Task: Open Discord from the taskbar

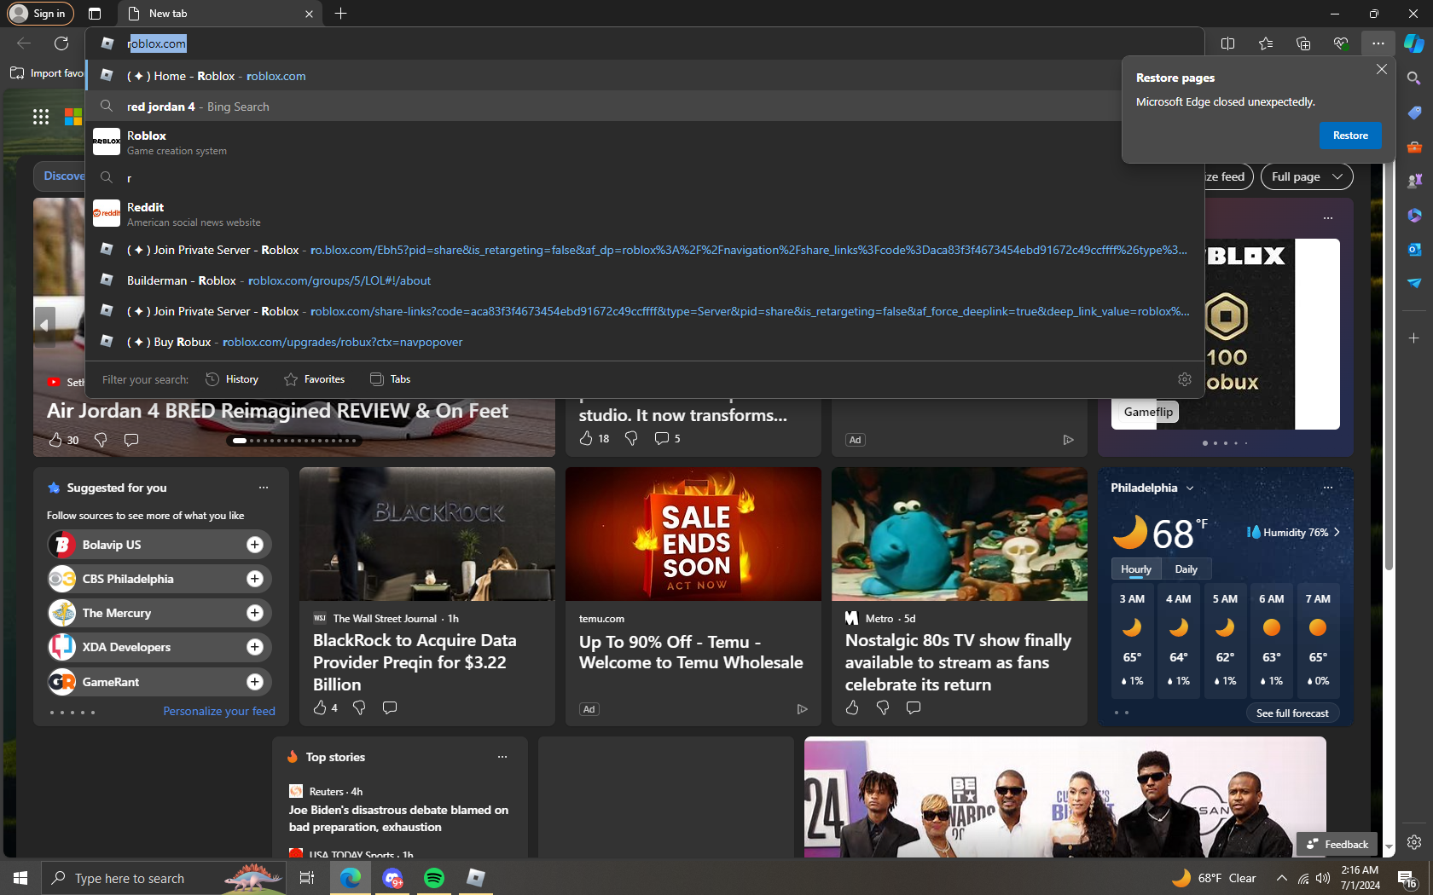Action: [392, 878]
